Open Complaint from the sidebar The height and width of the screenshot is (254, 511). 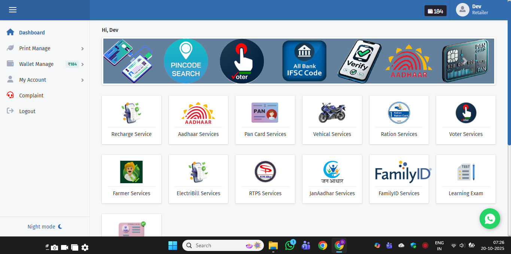(x=31, y=96)
